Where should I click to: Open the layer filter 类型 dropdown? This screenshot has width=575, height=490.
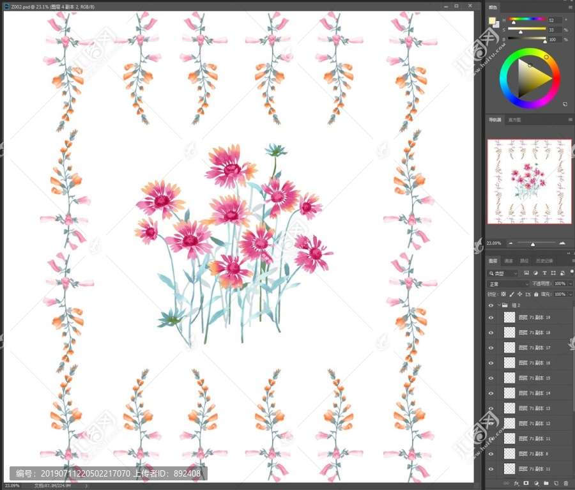503,273
